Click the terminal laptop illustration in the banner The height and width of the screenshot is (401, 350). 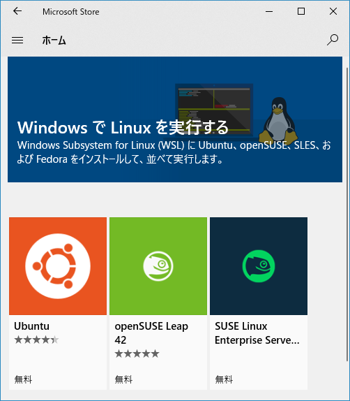(x=214, y=110)
